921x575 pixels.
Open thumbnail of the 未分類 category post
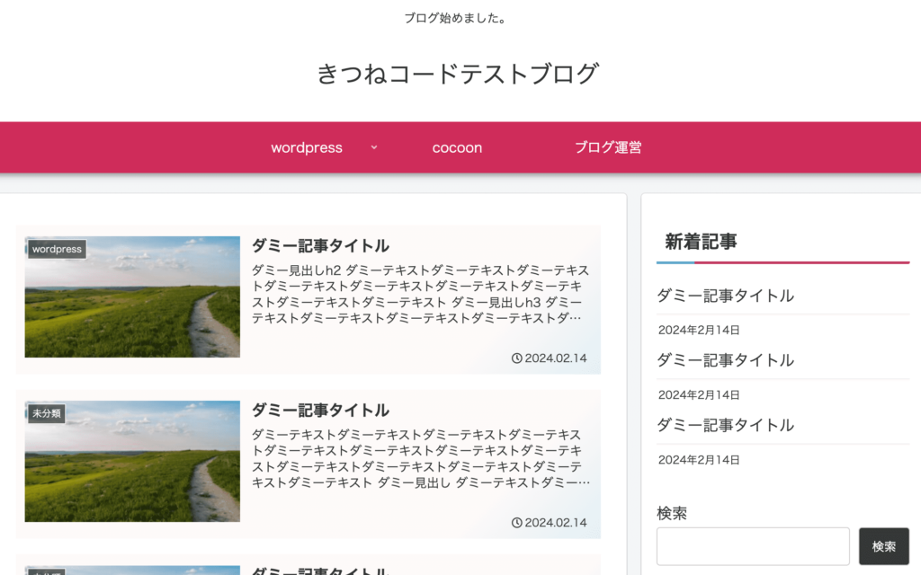[x=132, y=461]
